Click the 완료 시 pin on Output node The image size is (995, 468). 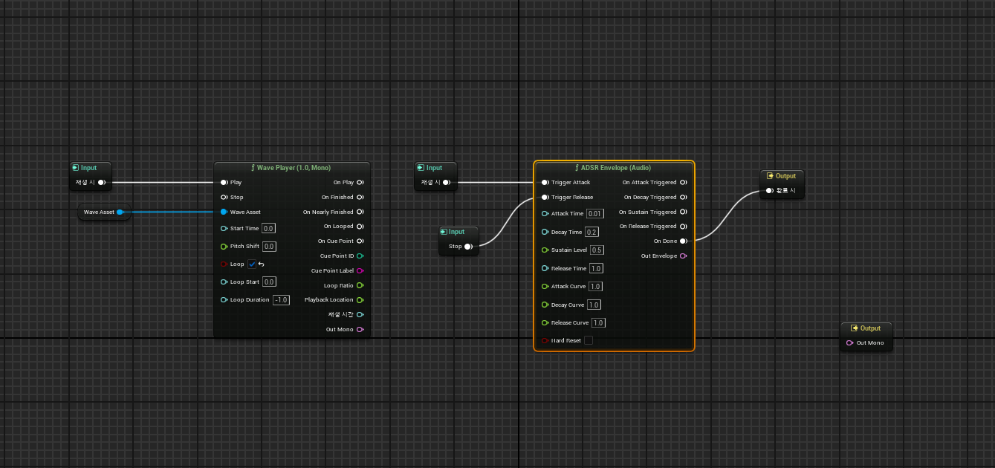[770, 191]
